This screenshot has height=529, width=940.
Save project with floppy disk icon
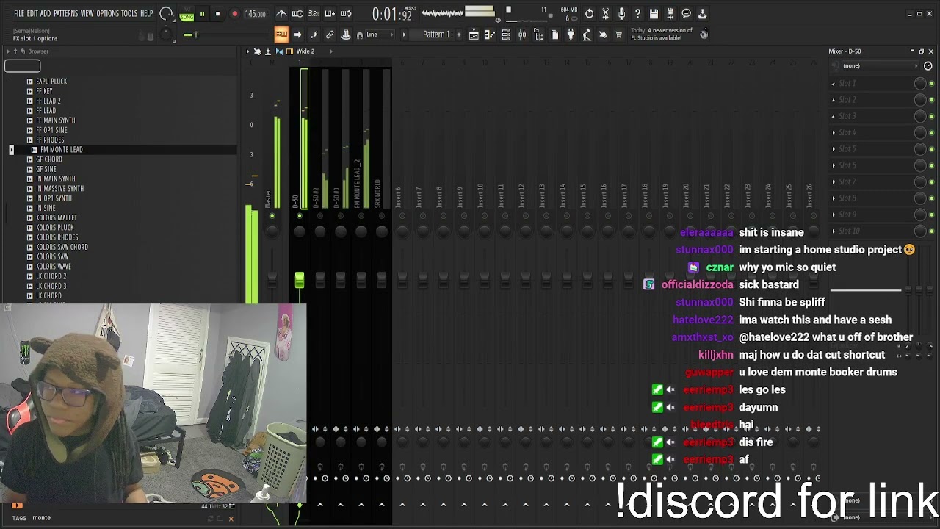coord(654,14)
